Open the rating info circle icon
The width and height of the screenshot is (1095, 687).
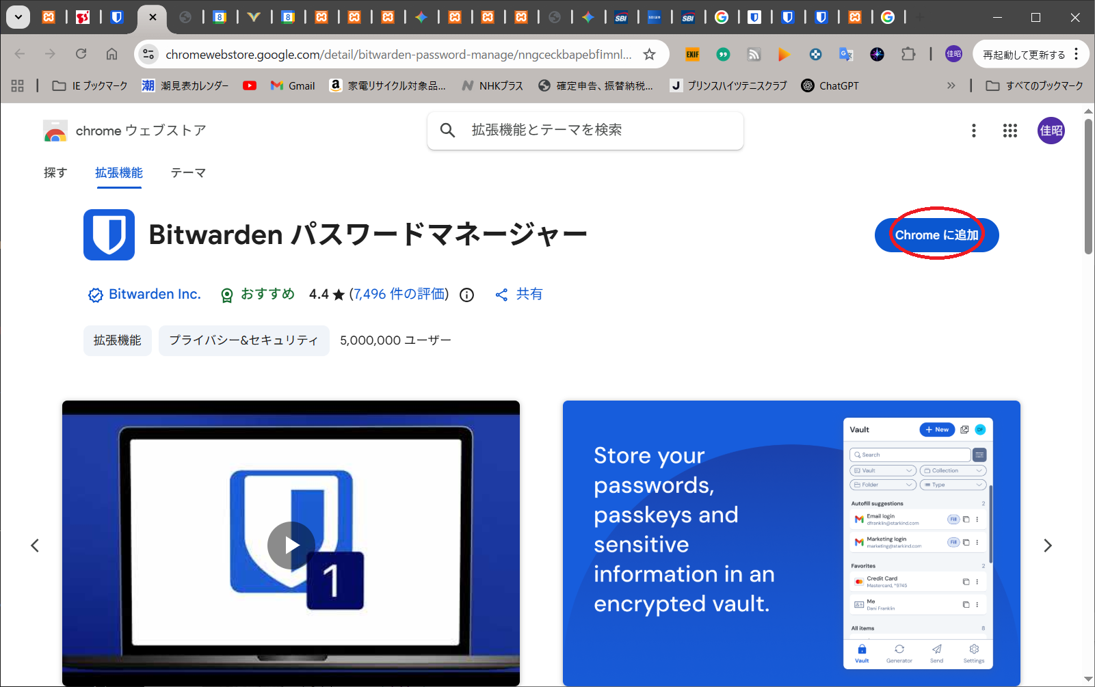click(x=466, y=295)
